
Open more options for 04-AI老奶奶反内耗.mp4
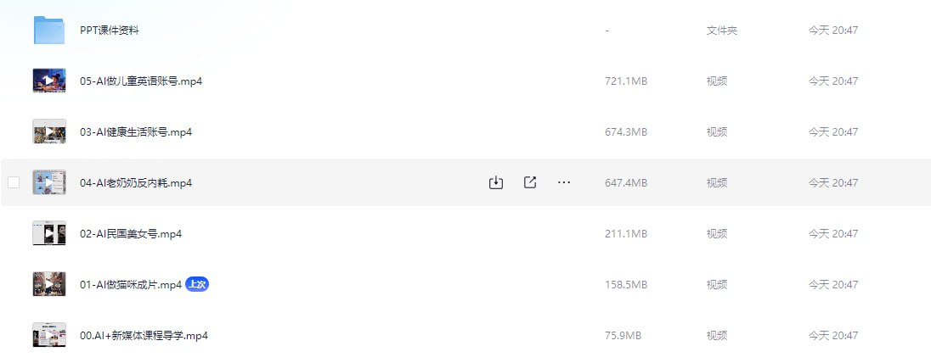pos(564,182)
